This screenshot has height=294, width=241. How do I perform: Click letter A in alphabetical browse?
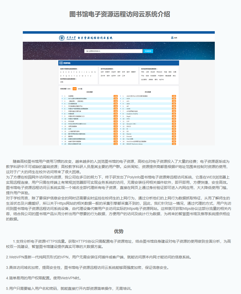[x=61, y=72]
